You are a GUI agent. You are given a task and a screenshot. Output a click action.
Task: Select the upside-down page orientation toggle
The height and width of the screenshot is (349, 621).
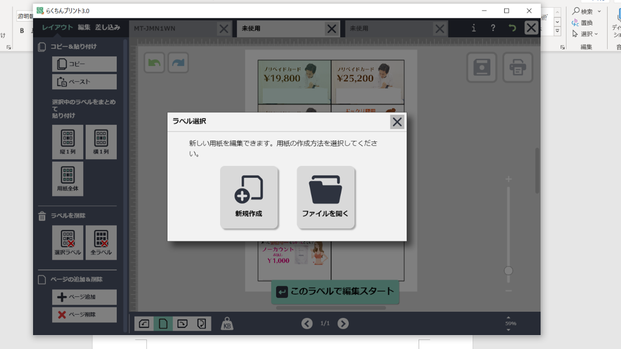point(201,324)
